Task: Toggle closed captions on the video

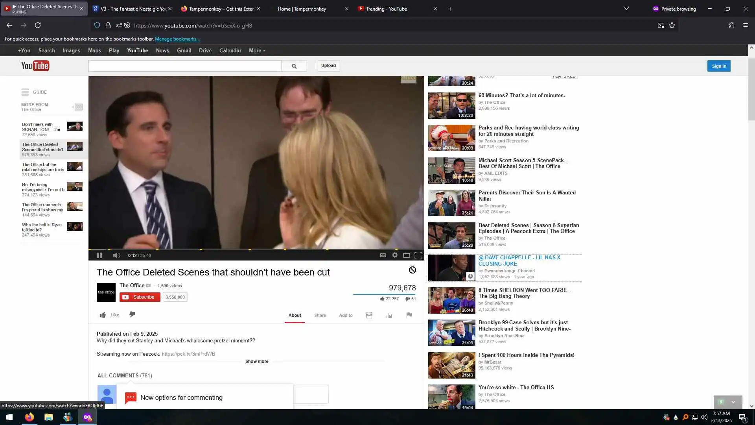Action: click(x=383, y=255)
